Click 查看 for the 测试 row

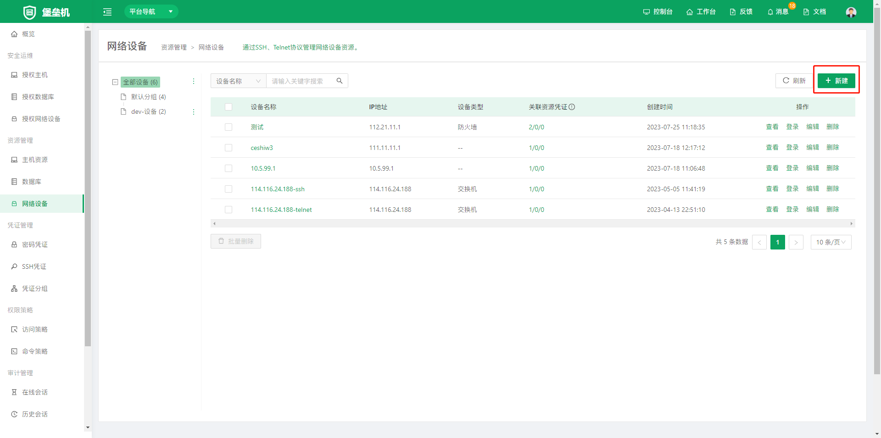tap(772, 127)
